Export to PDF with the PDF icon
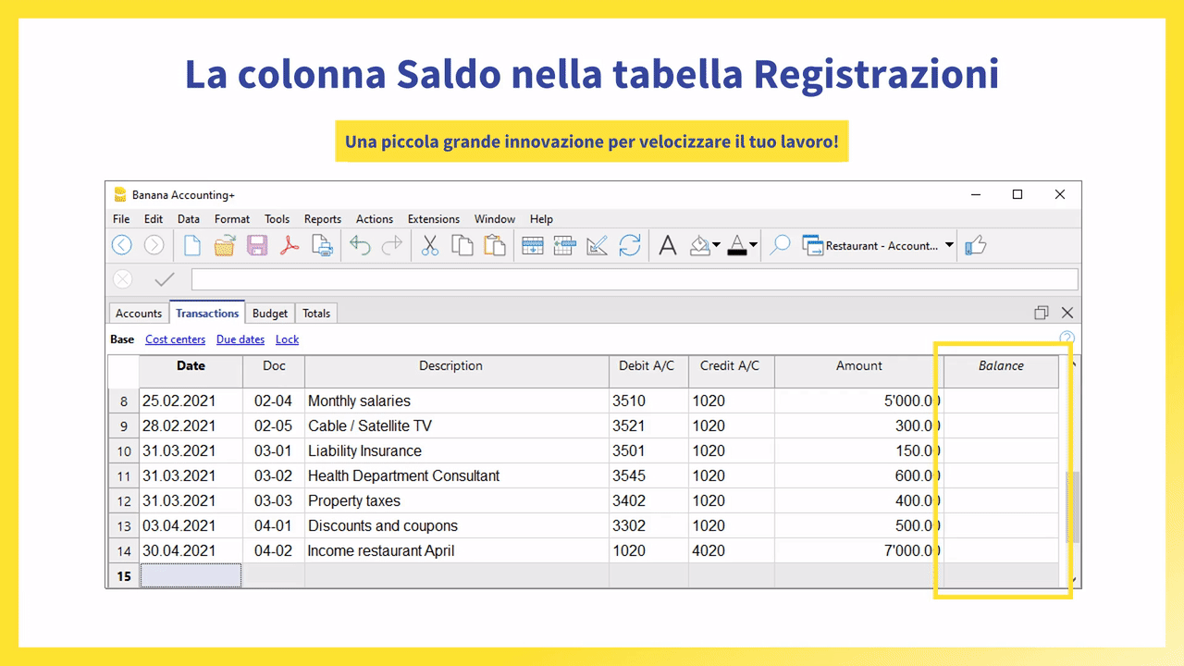The height and width of the screenshot is (666, 1184). [x=290, y=245]
